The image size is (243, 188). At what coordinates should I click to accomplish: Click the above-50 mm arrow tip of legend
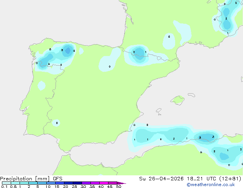[121, 183]
